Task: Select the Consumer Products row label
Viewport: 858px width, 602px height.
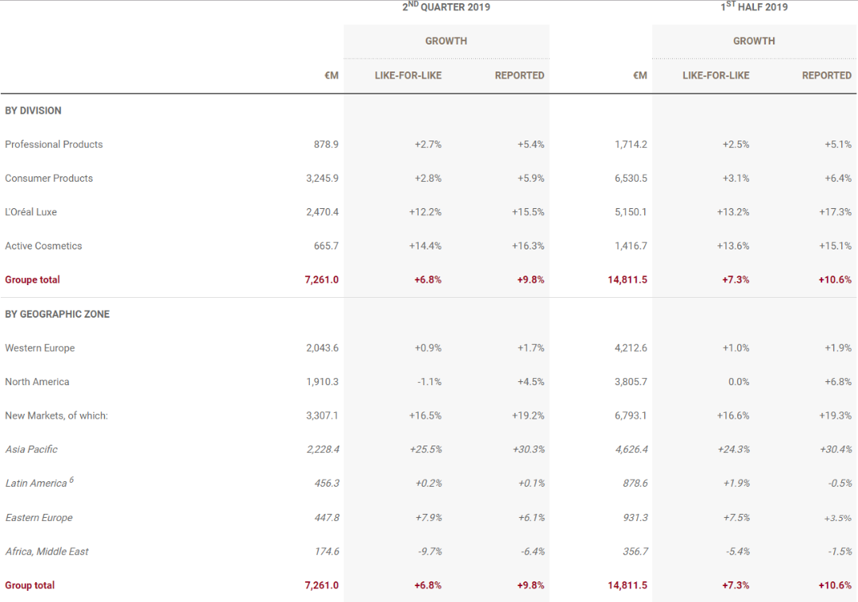Action: point(49,179)
